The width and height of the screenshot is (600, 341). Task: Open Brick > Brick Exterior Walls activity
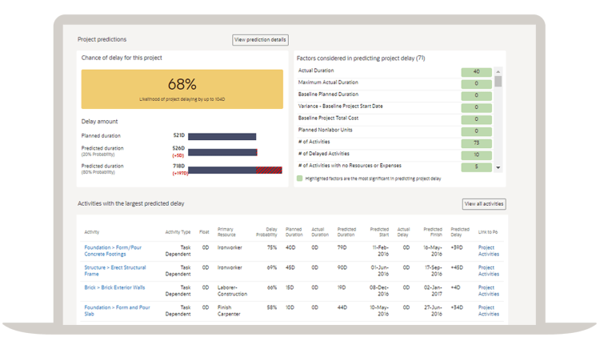(x=114, y=287)
